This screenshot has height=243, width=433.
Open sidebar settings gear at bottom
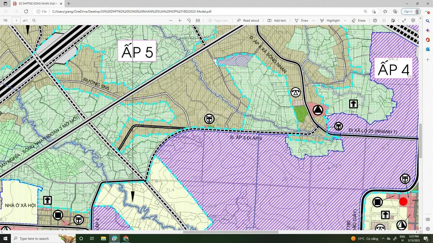[x=428, y=229]
